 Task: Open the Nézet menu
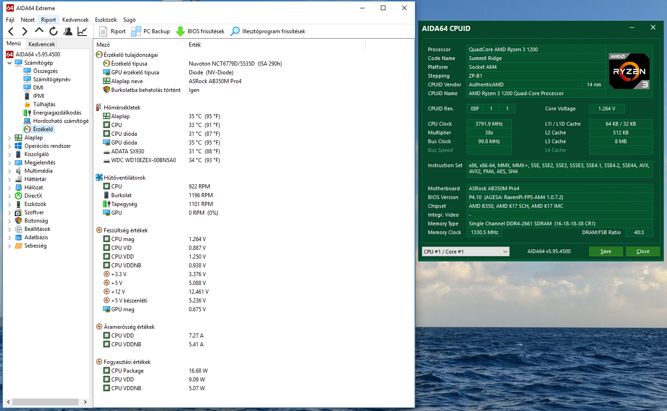[x=28, y=20]
